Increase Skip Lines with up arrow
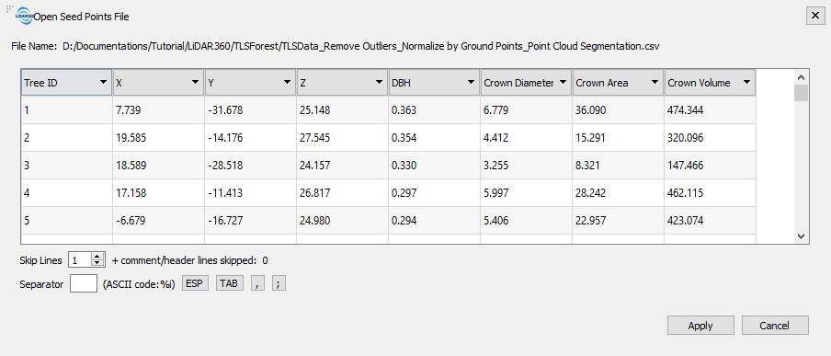 coord(98,257)
